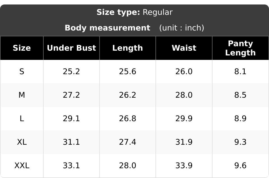
Task: Click the 25.2 under bust value
Action: (x=71, y=72)
